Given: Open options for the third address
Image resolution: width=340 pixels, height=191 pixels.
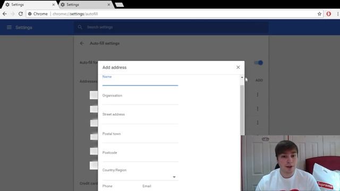Looking at the screenshot, I should point(258,123).
